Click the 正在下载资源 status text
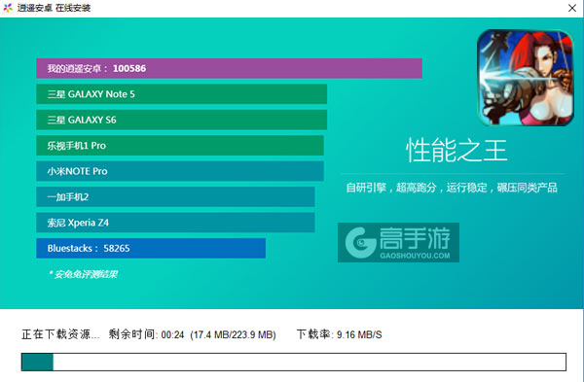The height and width of the screenshot is (382, 584). (60, 334)
